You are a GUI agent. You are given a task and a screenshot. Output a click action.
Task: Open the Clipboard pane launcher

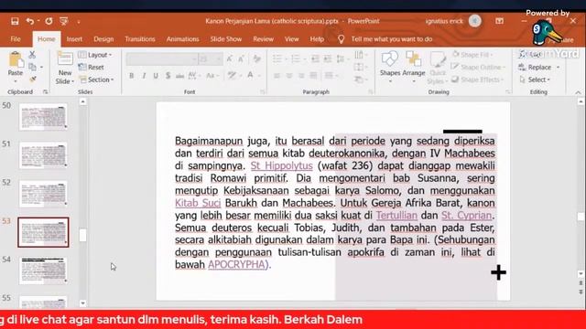(x=45, y=91)
